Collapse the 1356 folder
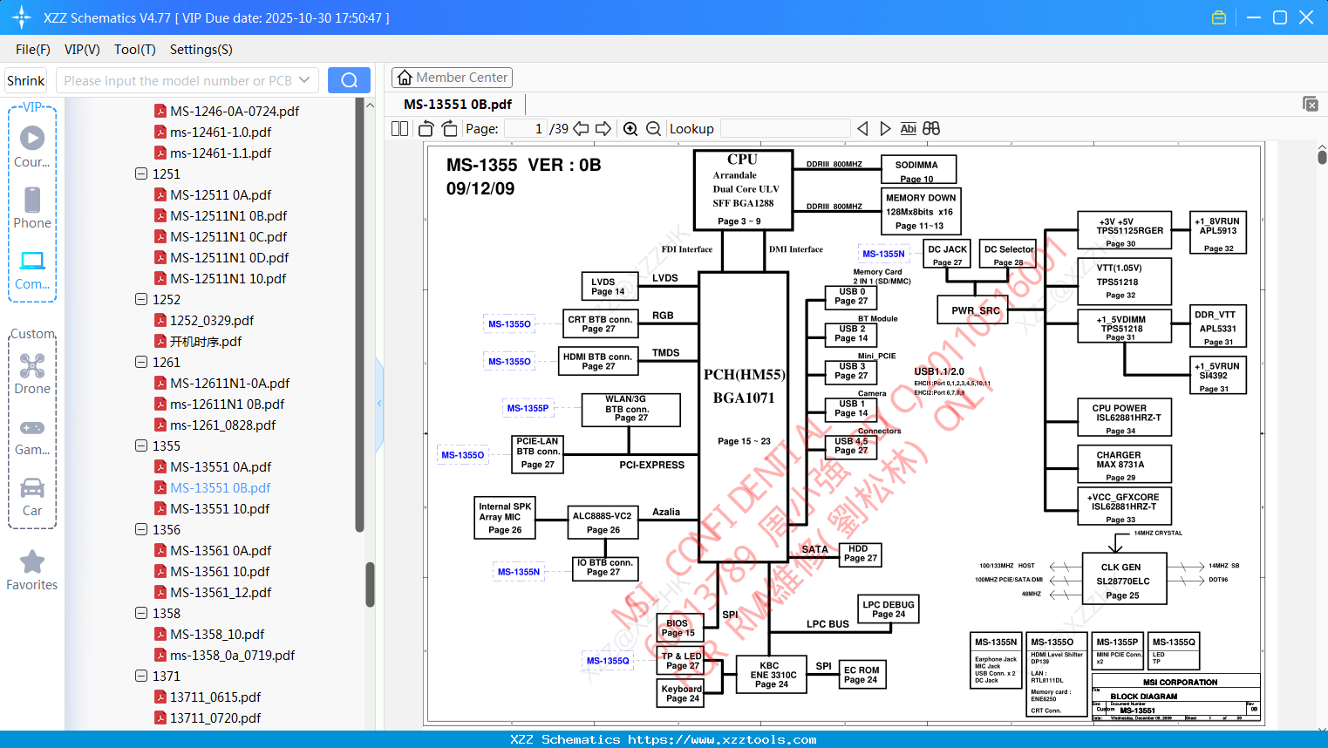The image size is (1328, 748). (141, 529)
